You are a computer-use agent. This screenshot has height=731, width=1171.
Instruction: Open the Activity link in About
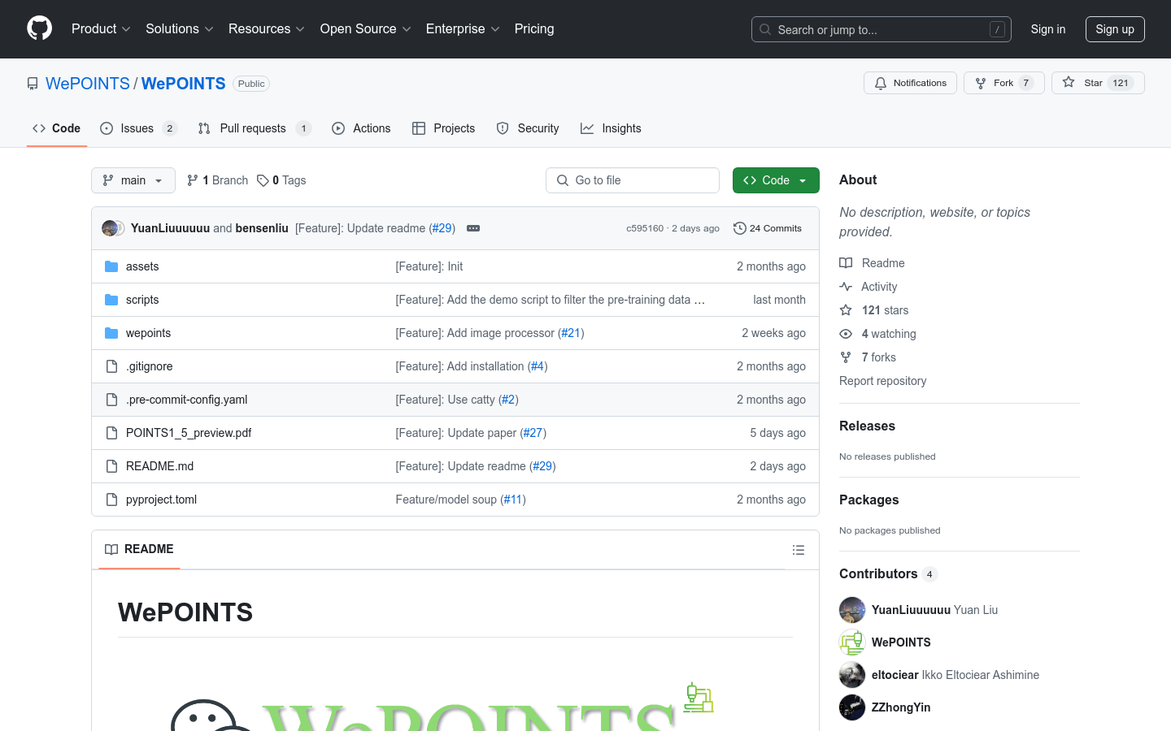868,287
